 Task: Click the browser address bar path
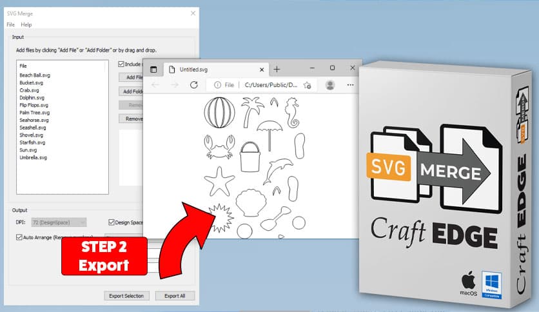[x=271, y=85]
